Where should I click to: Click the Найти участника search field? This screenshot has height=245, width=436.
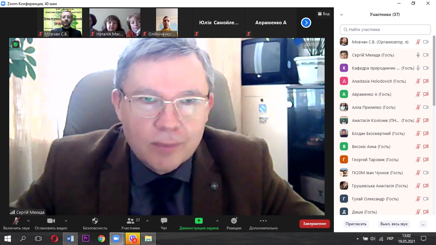pyautogui.click(x=385, y=30)
